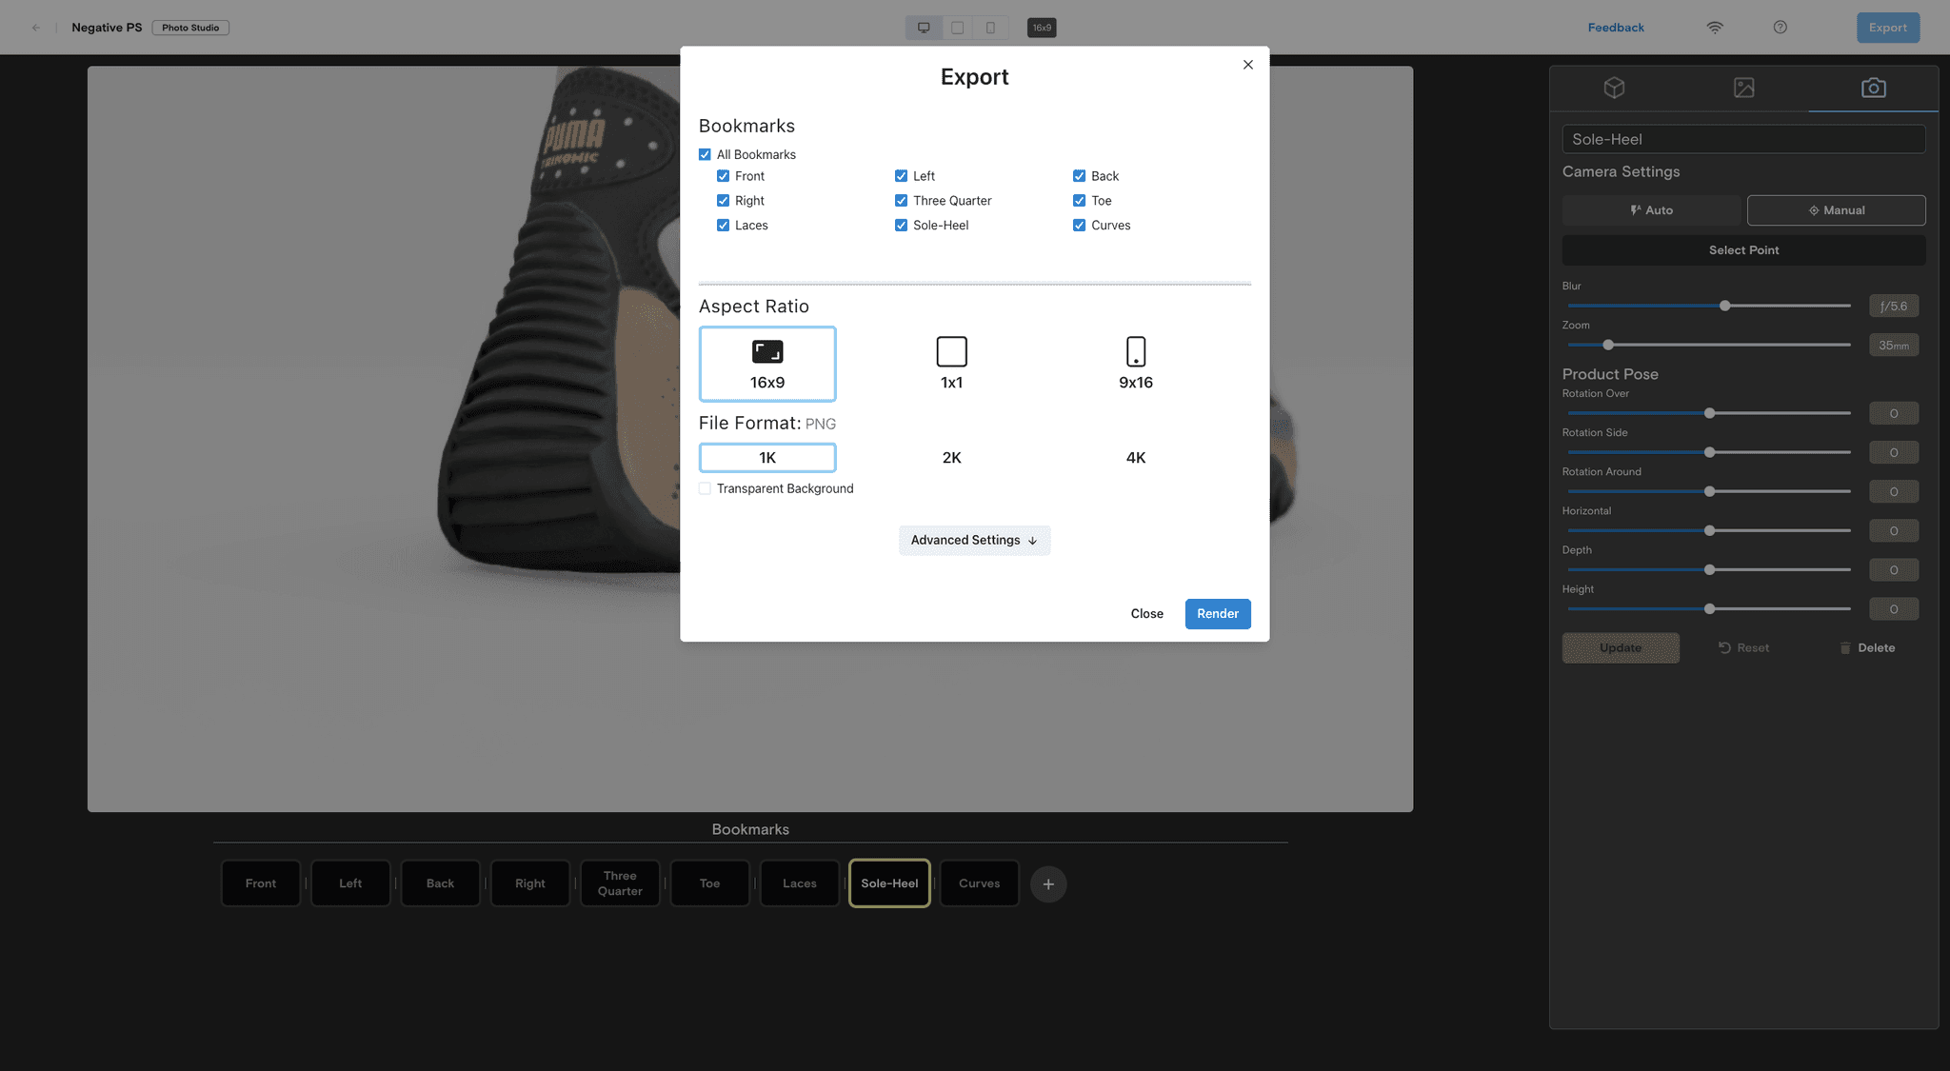This screenshot has height=1071, width=1950.
Task: Choose the 16x9 aspect ratio tile
Action: [767, 364]
